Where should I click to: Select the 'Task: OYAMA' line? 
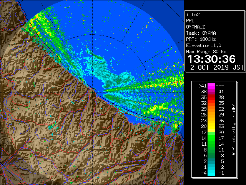201,33
